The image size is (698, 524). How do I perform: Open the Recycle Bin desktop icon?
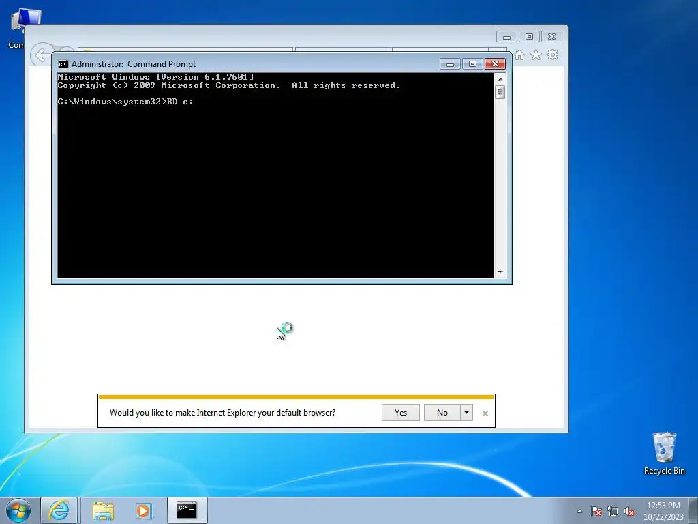(x=664, y=453)
